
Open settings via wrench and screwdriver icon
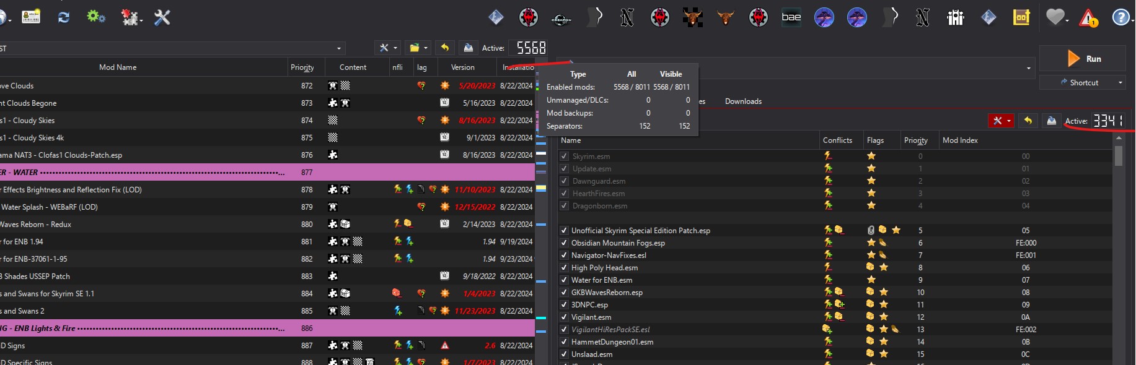pos(162,17)
